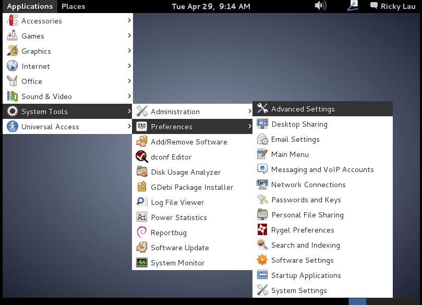Click the System Monitor graph icon
The image size is (422, 305).
(x=142, y=262)
